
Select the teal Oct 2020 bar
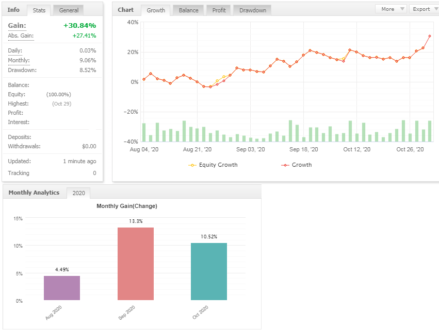(209, 271)
